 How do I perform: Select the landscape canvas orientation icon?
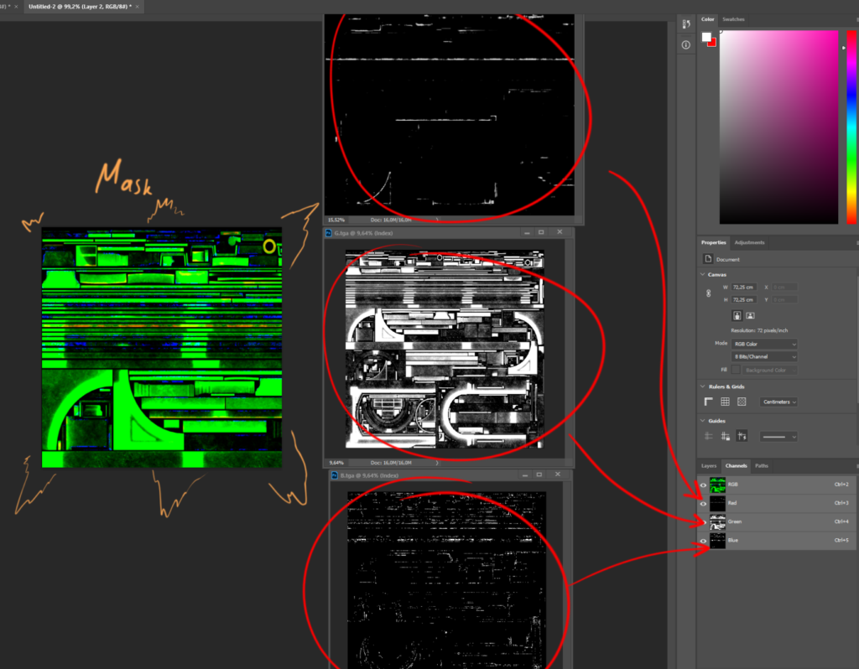point(751,314)
